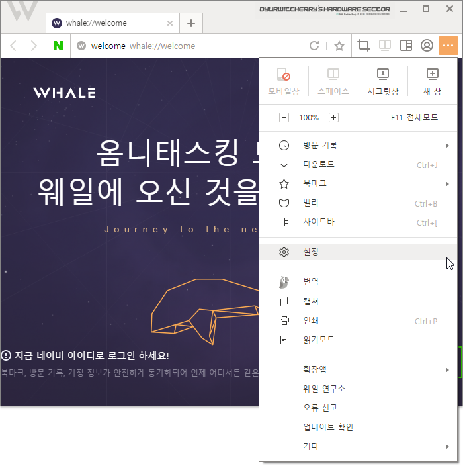Select 인쇄 print menu item

coord(358,320)
